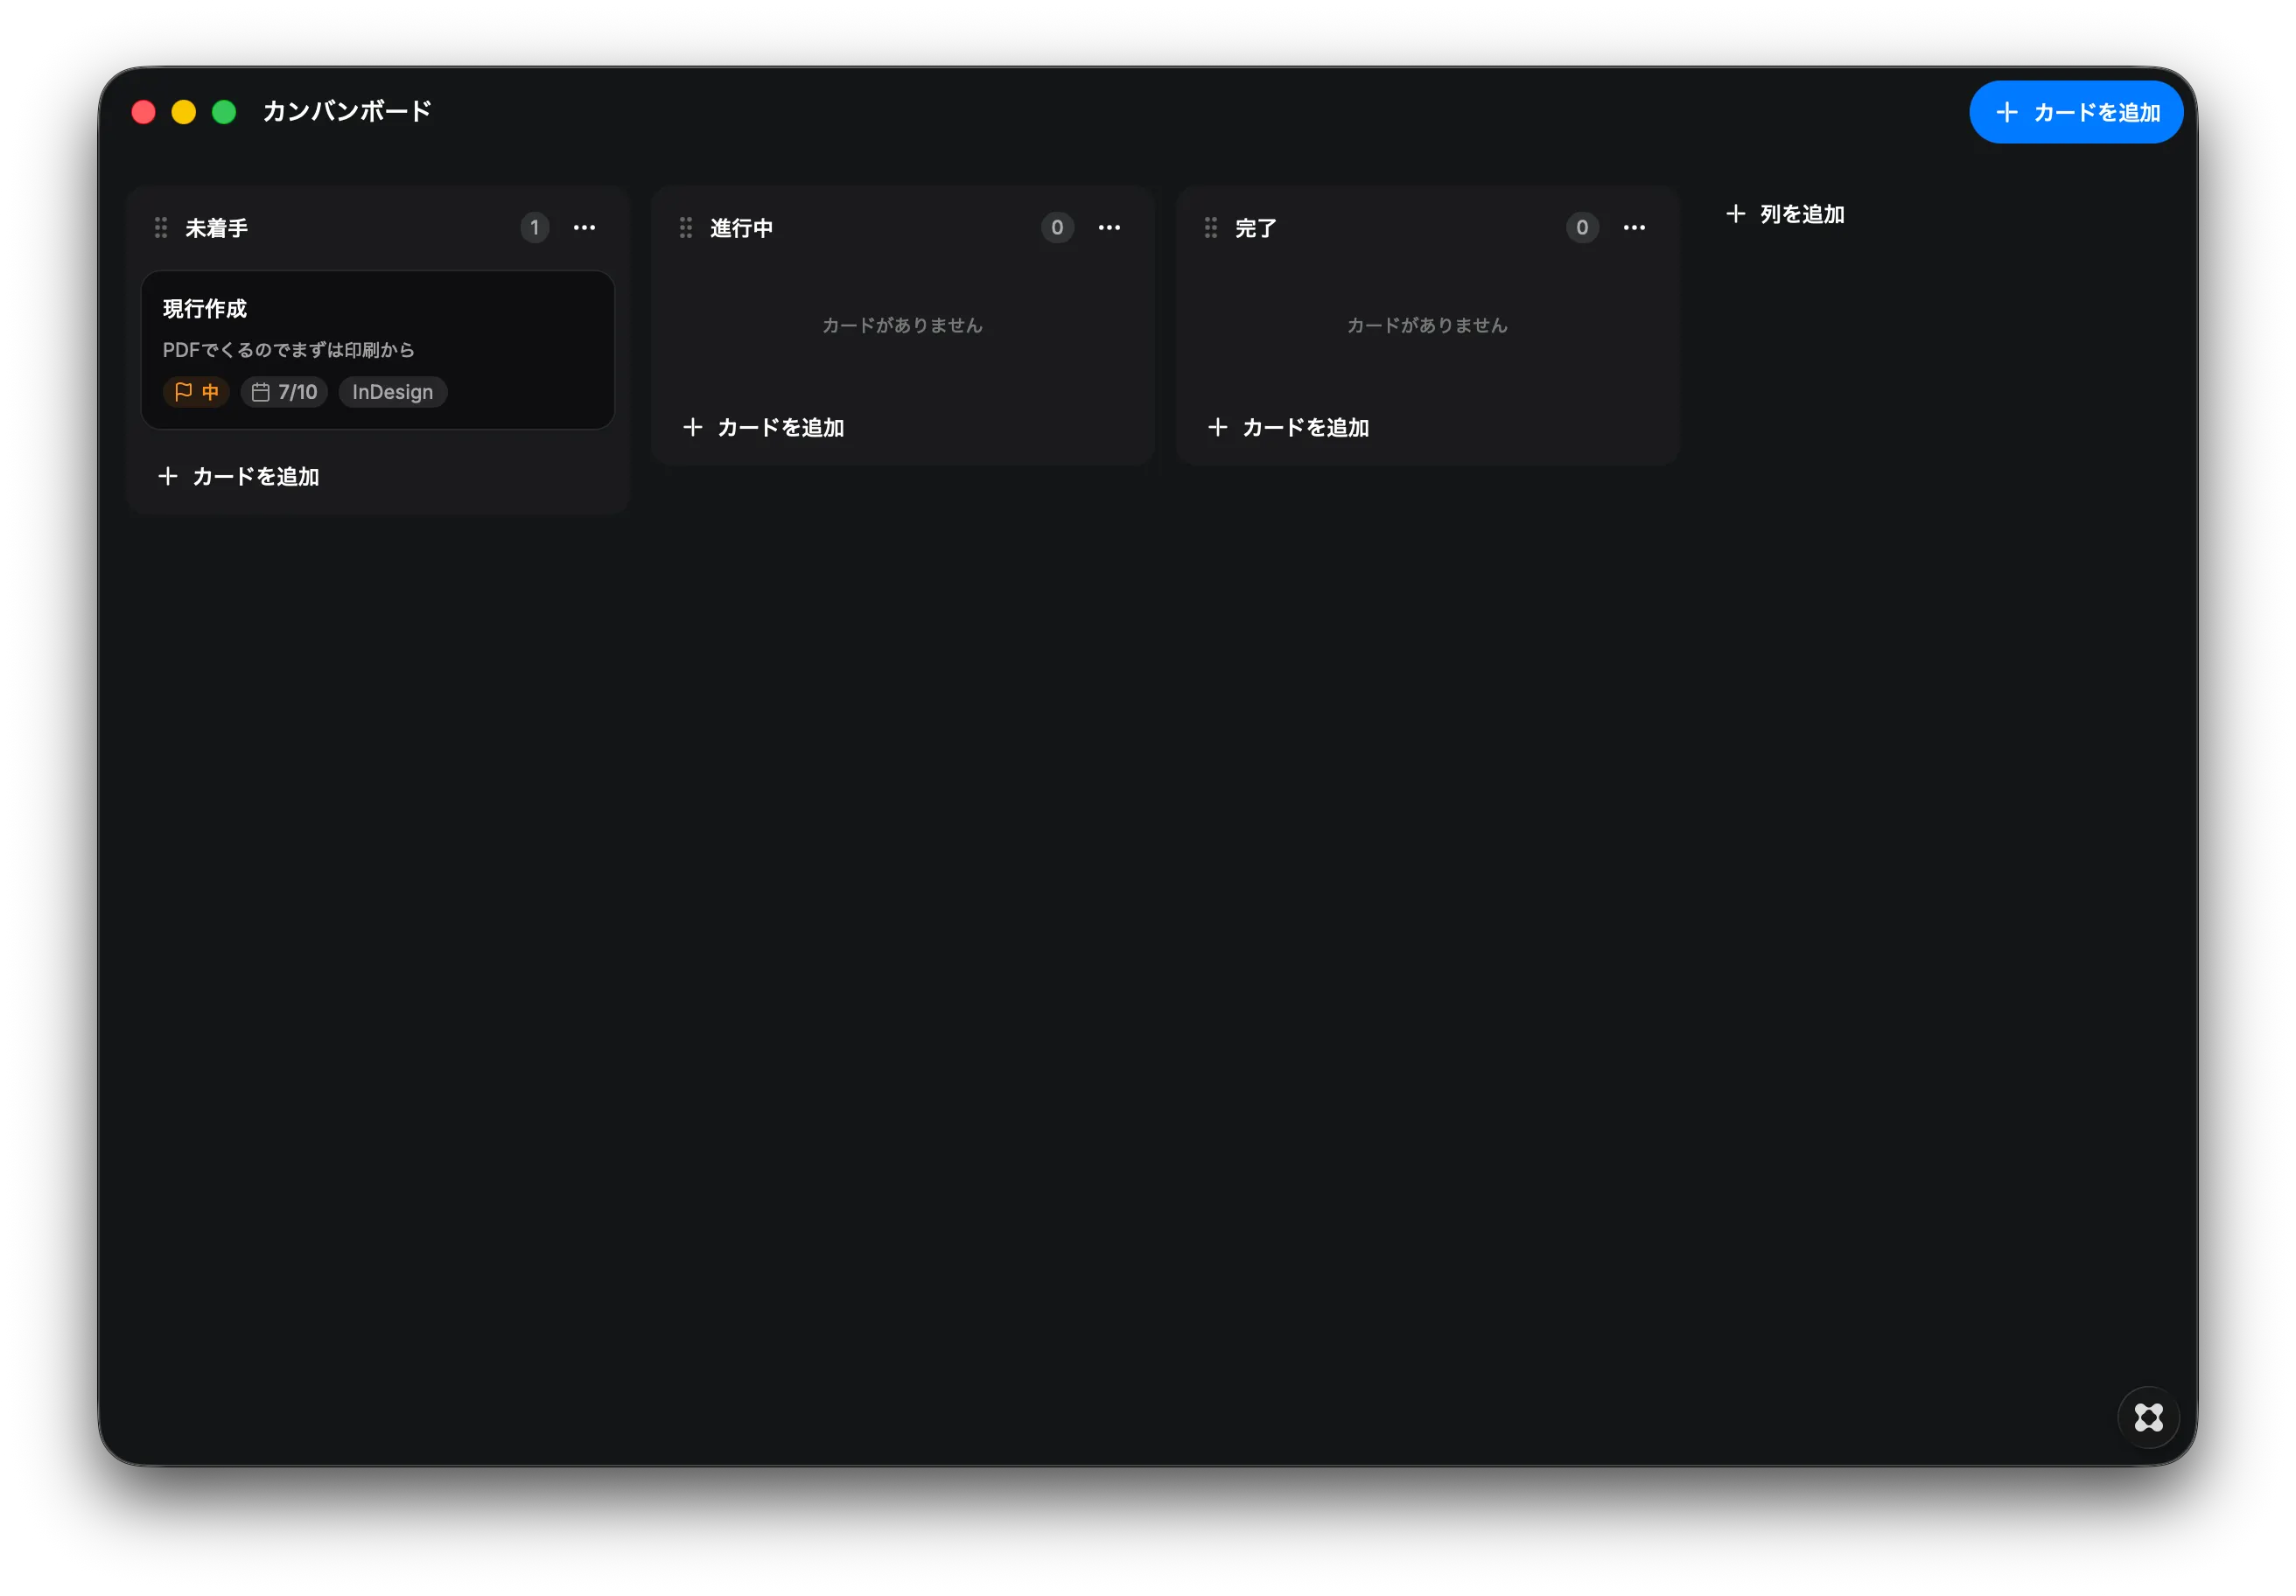The height and width of the screenshot is (1596, 2296).
Task: Click 列を追加 to add a new column
Action: click(x=1785, y=214)
